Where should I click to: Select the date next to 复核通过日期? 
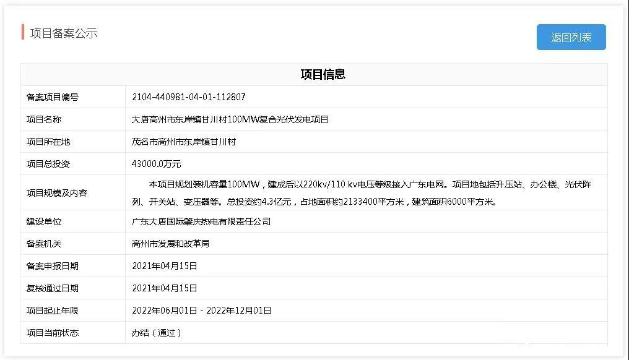click(165, 288)
